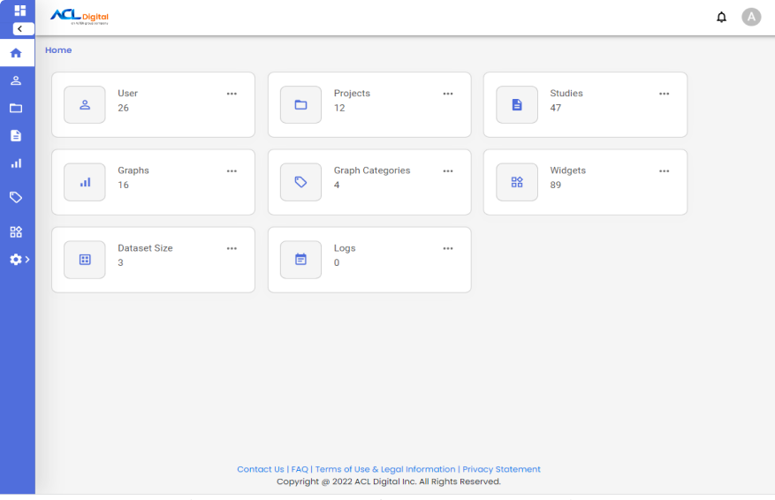775x500 pixels.
Task: Click the "Dataset Size" card title
Action: (x=145, y=248)
